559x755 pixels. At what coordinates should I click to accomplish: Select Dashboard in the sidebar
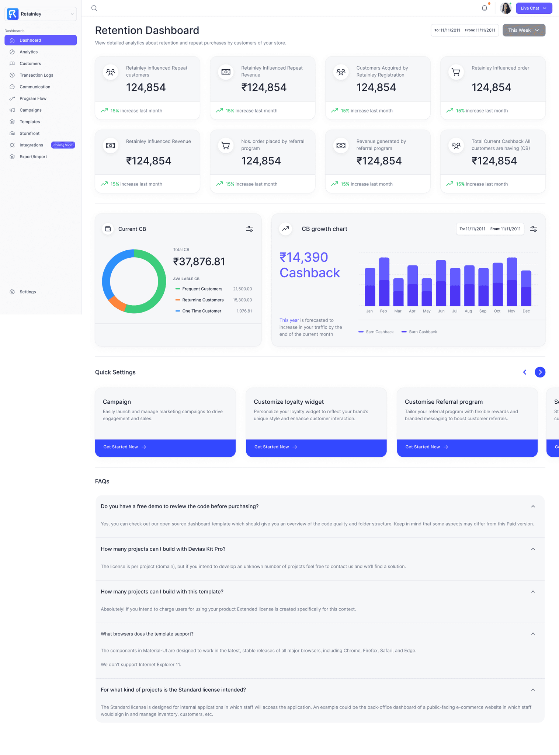41,40
